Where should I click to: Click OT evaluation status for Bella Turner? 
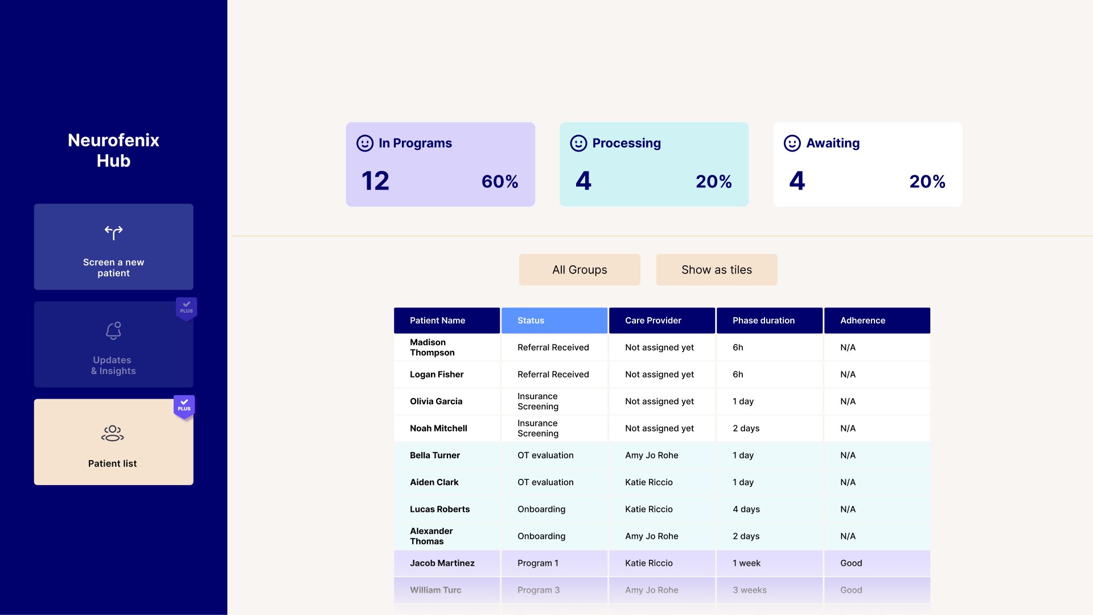(545, 456)
